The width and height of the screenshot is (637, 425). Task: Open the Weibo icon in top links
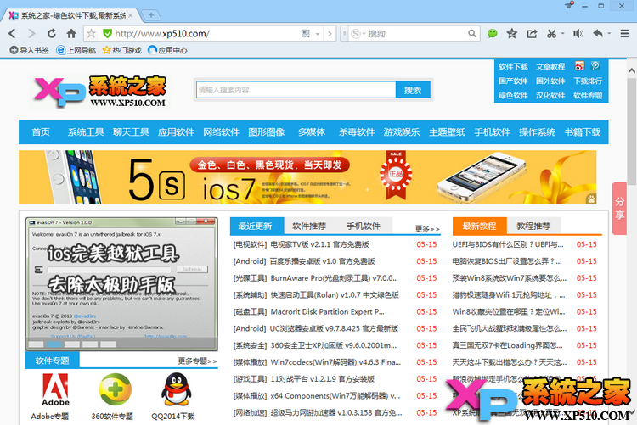point(579,66)
